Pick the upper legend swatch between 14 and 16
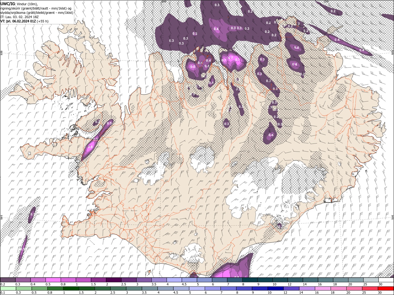 pyautogui.click(x=310, y=280)
